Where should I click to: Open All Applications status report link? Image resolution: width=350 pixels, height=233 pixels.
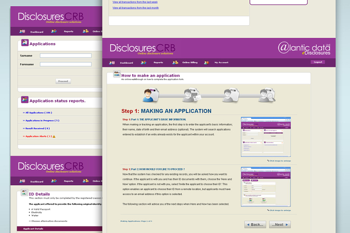pyautogui.click(x=38, y=113)
